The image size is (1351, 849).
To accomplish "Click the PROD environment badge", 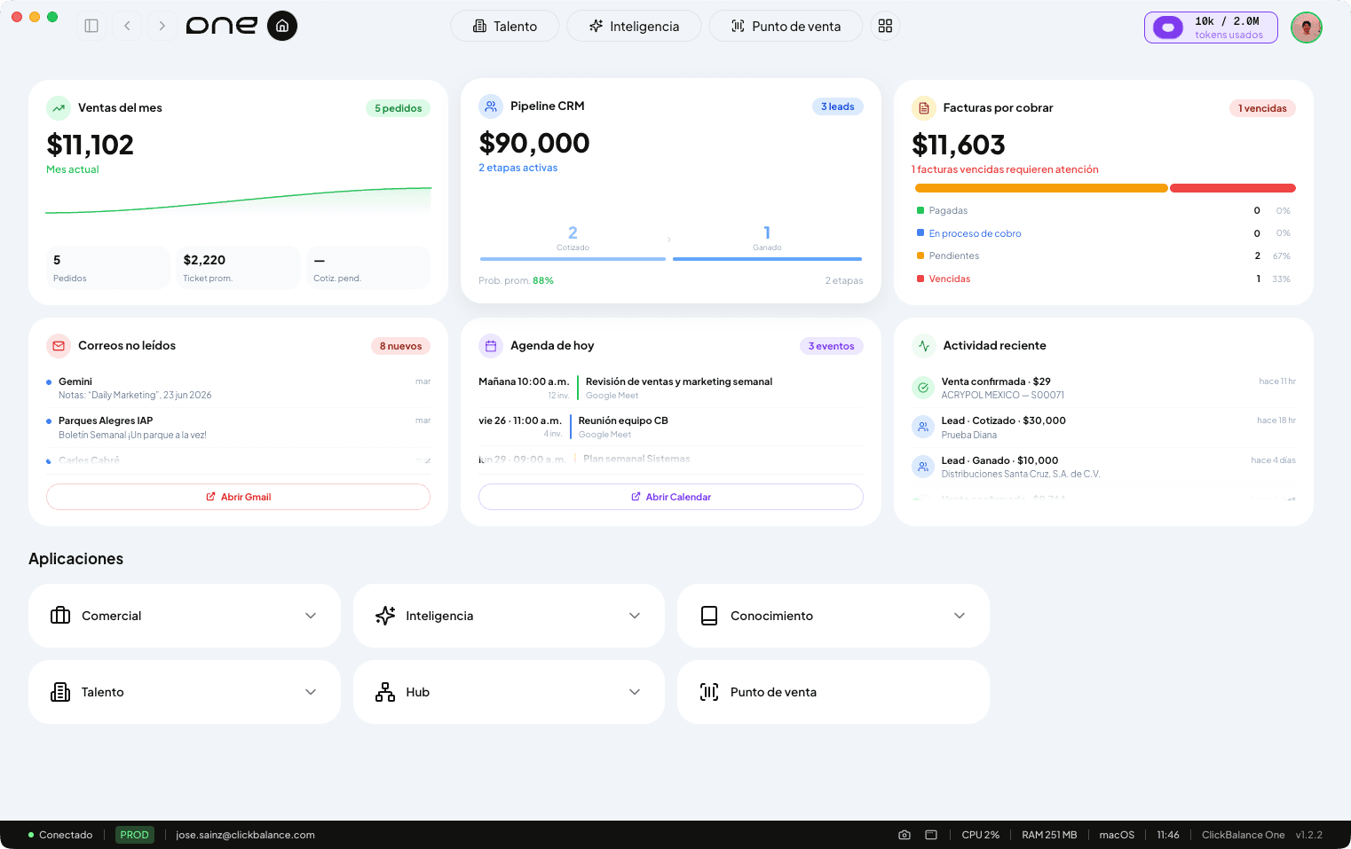I will click(135, 835).
